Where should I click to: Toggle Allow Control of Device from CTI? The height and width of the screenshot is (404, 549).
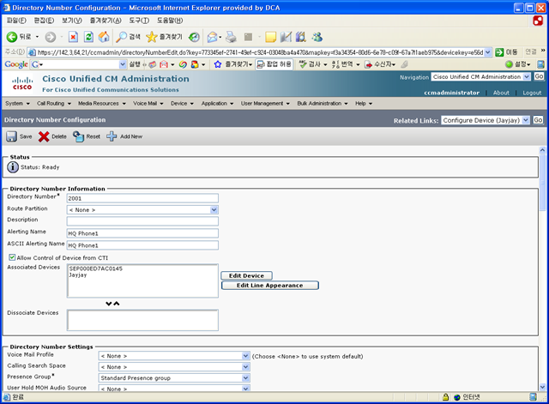click(x=12, y=257)
